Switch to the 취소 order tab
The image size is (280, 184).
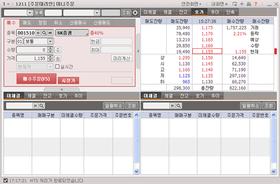58,23
